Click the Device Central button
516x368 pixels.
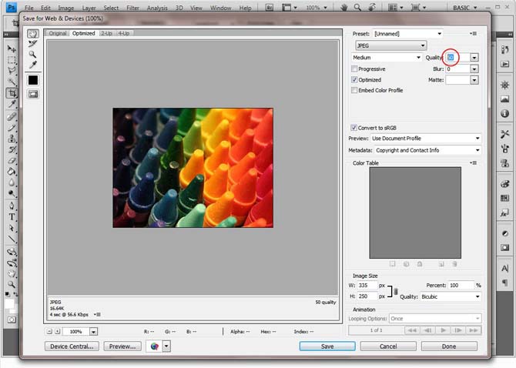pyautogui.click(x=72, y=346)
